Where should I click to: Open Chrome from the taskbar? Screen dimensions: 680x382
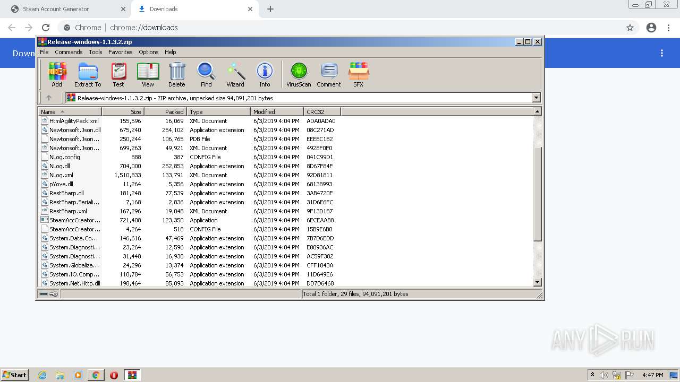coord(96,375)
